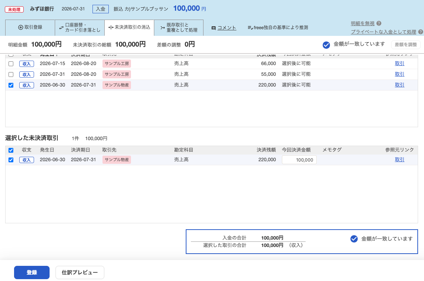The image size is (424, 281).
Task: Open 取引 link for checked 220,000 upper row
Action: tap(399, 85)
